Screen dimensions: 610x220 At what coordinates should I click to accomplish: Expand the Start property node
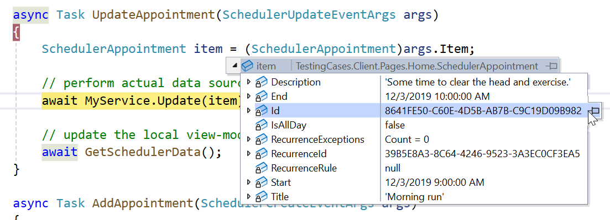pyautogui.click(x=249, y=183)
